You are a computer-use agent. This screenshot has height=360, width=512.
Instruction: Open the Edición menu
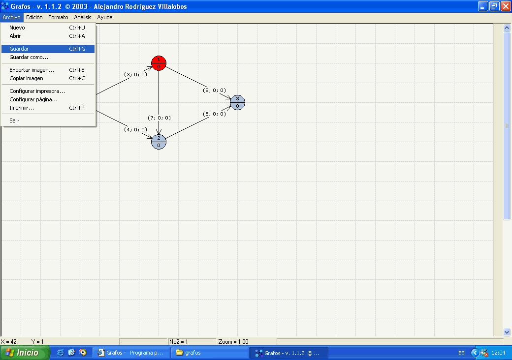point(34,17)
